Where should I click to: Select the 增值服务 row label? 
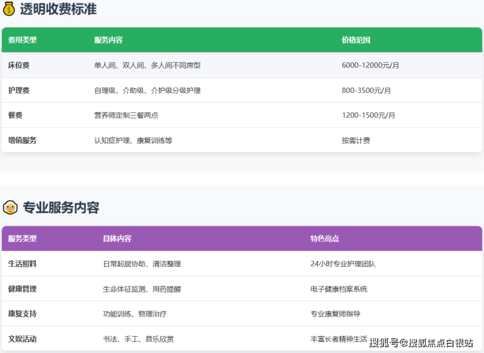22,141
